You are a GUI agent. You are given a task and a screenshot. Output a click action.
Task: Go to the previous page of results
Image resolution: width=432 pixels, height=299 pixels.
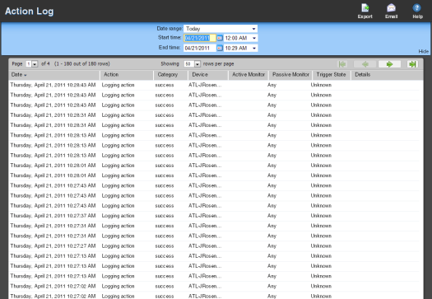click(365, 64)
